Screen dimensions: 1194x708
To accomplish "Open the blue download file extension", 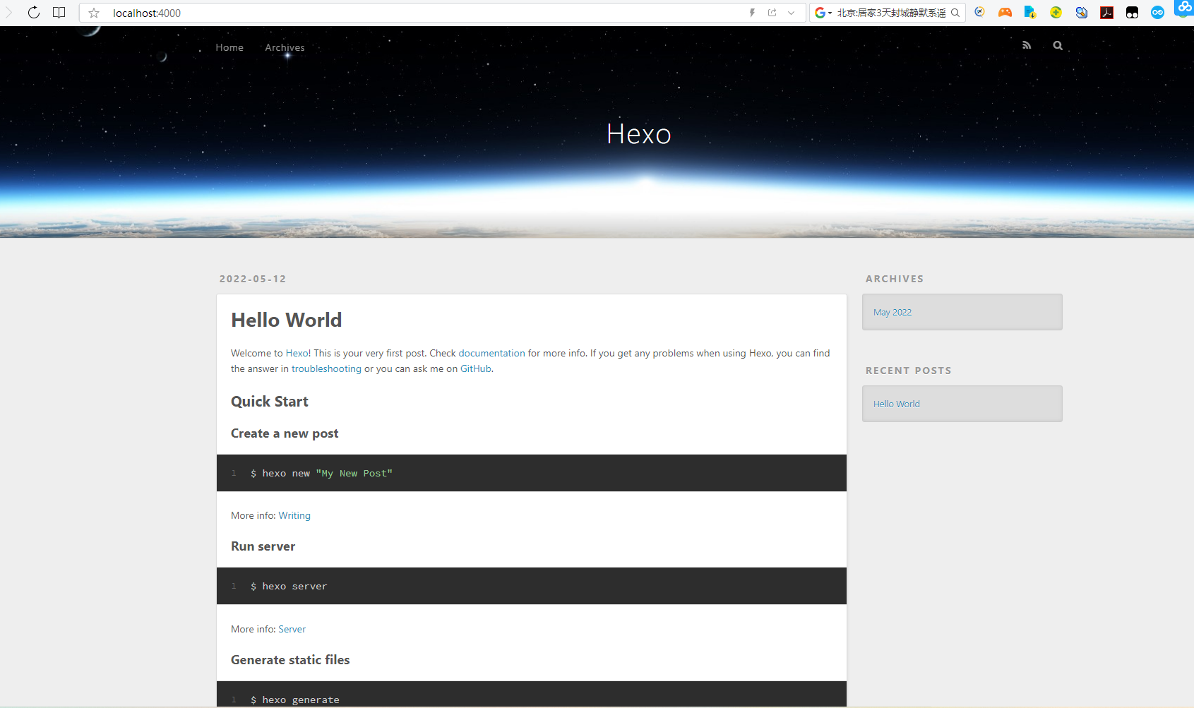I will tap(1030, 13).
